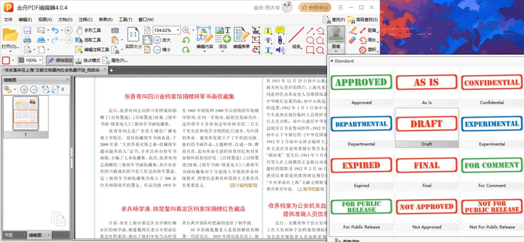Toggle Keep Selected (保持选定) mode
The image size is (524, 242).
[59, 60]
